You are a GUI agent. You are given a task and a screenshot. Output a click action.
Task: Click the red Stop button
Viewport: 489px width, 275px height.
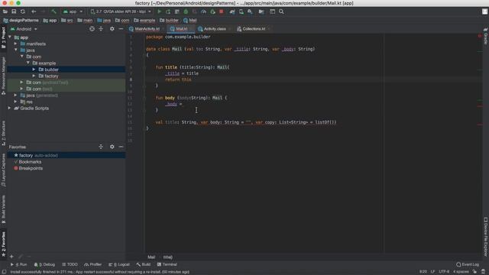pyautogui.click(x=221, y=11)
